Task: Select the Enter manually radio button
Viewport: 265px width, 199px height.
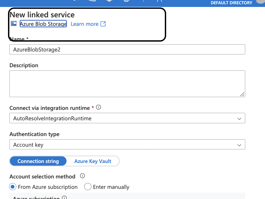Action: coord(88,187)
